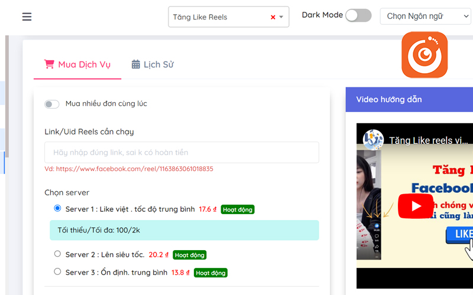Play the YouTube tutorial video

416,206
